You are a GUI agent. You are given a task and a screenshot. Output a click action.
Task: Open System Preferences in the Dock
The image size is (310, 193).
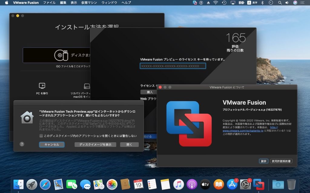245,184
